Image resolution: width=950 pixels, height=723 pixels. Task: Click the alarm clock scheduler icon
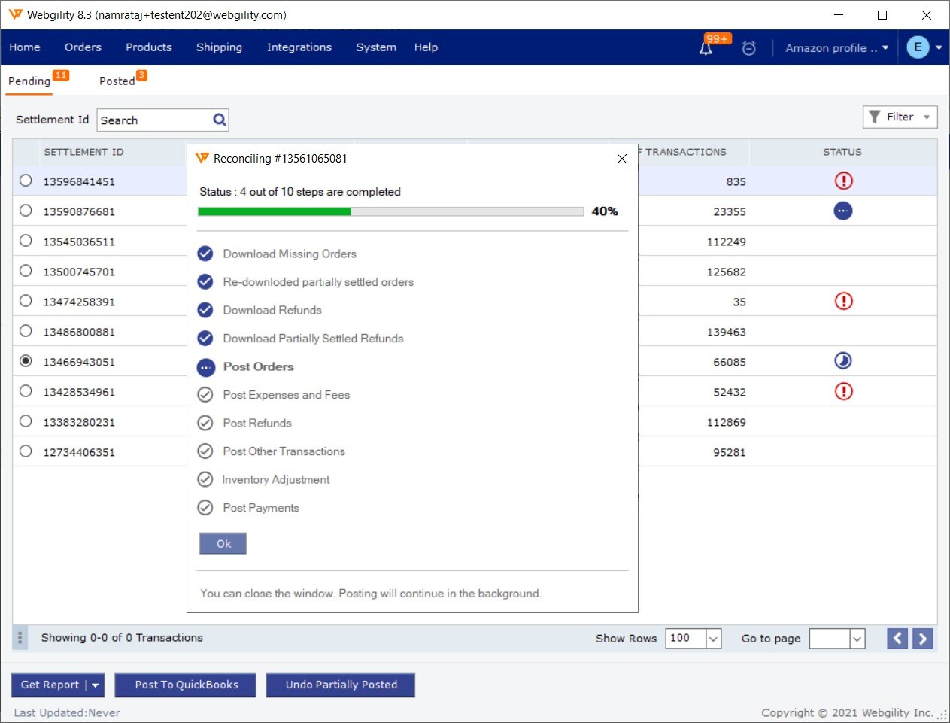tap(748, 48)
